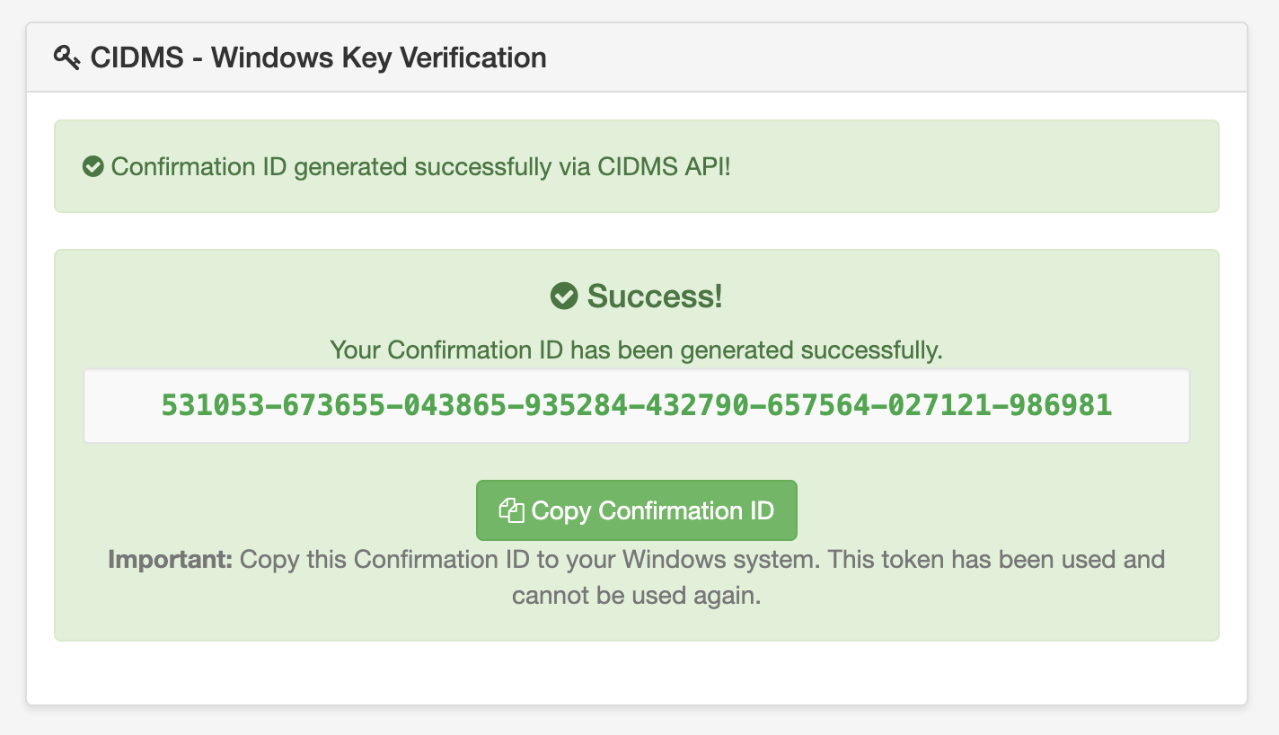
Task: Click the CIDMS - Windows Key Verification title
Action: click(x=318, y=58)
